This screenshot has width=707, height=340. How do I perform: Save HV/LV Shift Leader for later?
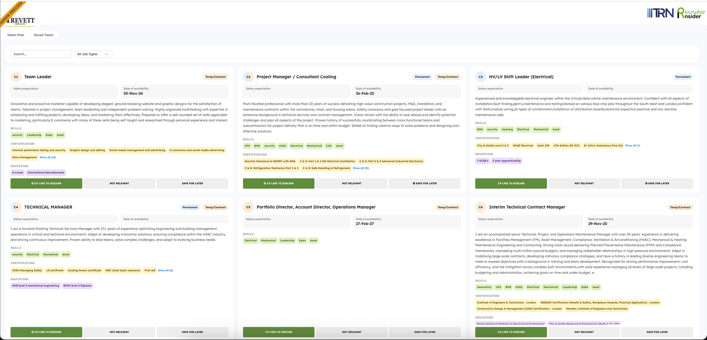(x=657, y=183)
